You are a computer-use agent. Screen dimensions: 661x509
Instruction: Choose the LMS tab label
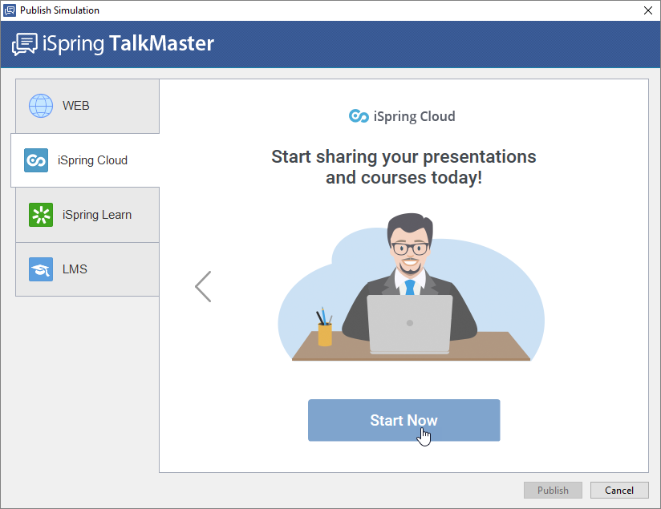75,269
